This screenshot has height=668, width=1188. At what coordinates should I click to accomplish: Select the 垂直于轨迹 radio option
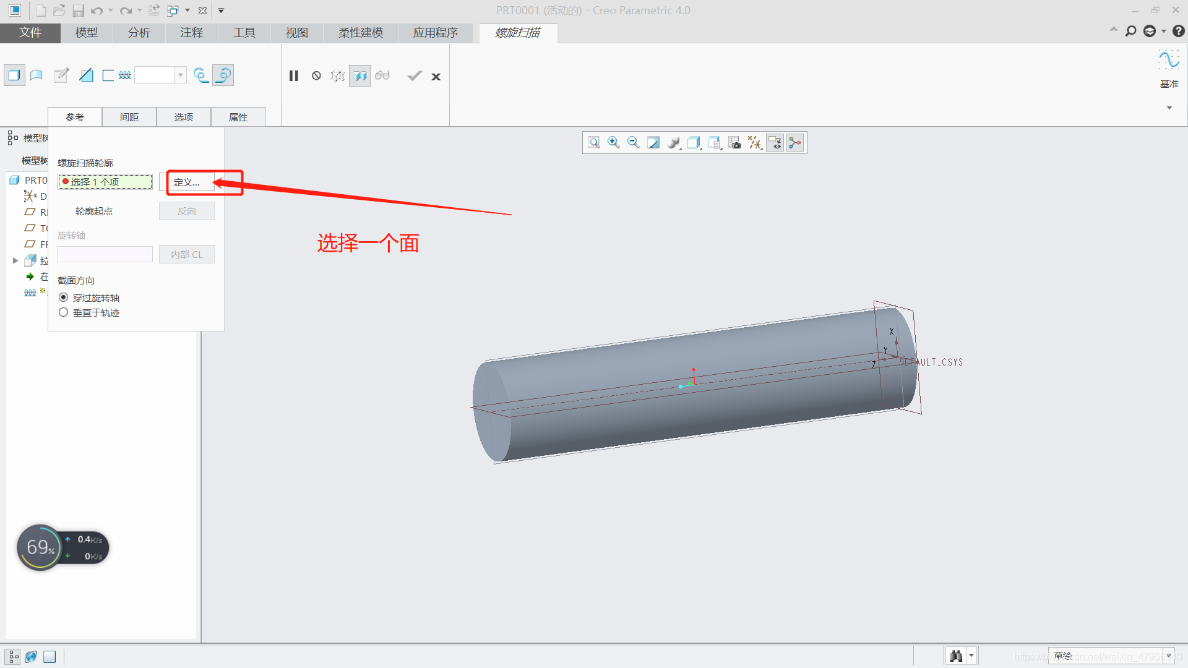[x=64, y=312]
